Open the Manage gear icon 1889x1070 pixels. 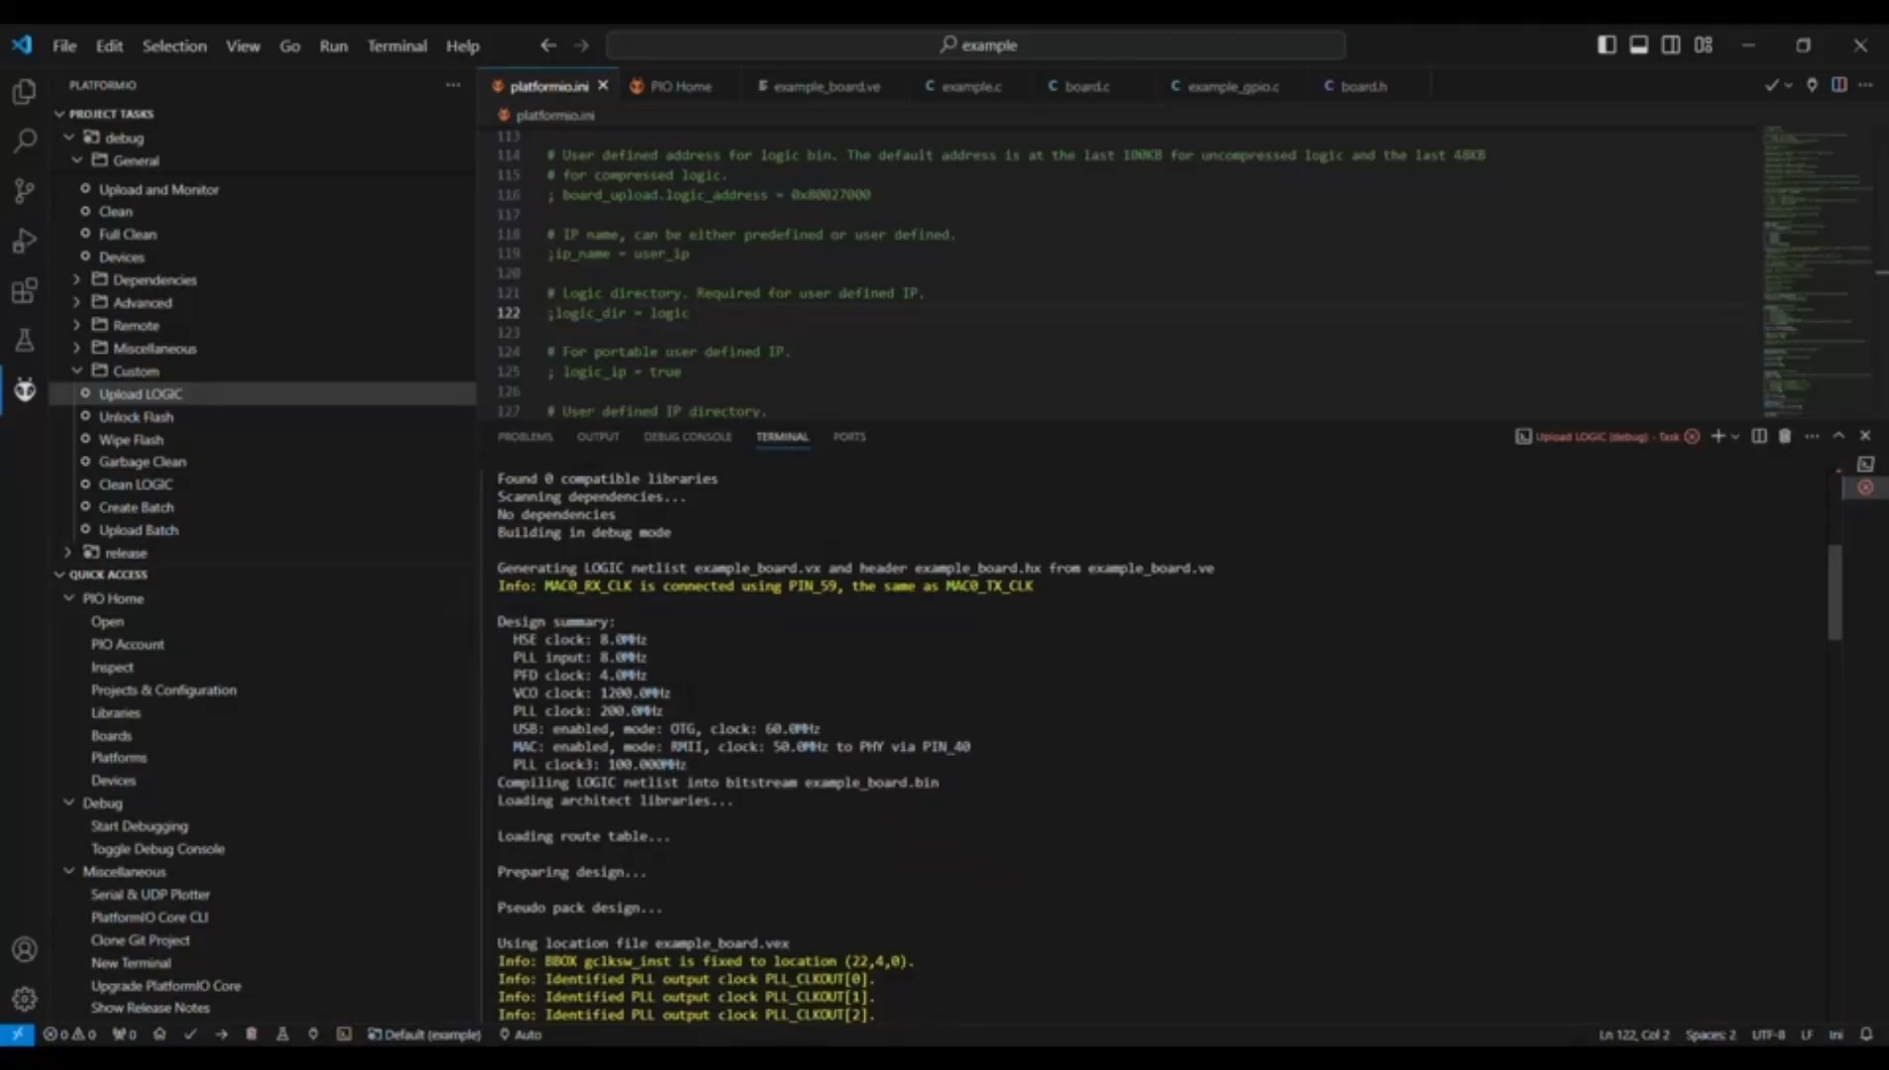pyautogui.click(x=24, y=999)
